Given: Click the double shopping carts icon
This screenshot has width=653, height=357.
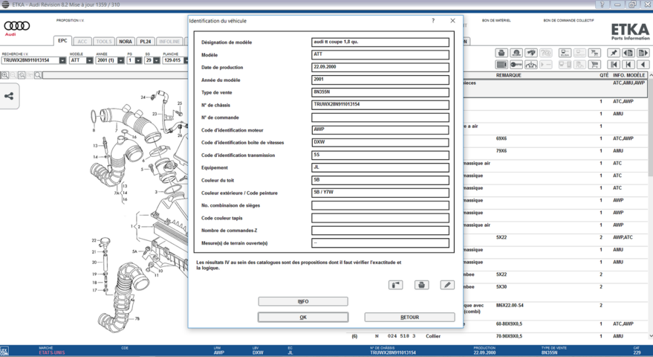Looking at the screenshot, I should click(595, 53).
